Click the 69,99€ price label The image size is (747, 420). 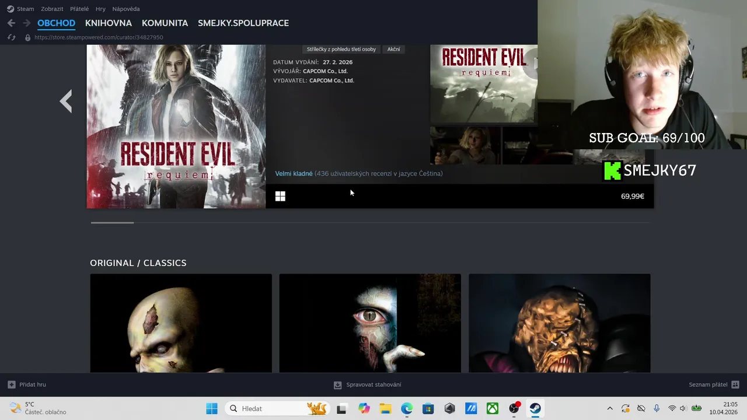click(633, 196)
